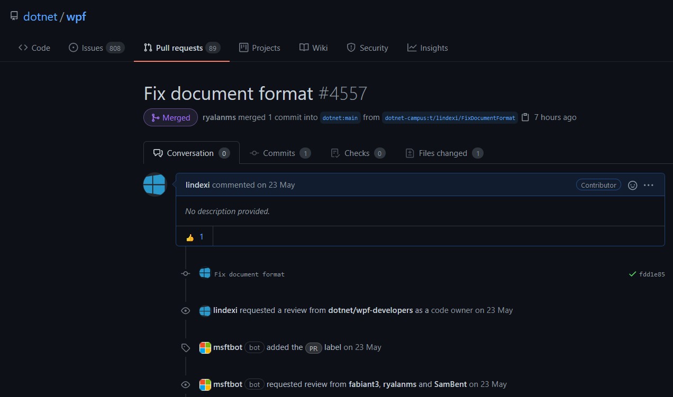
Task: Open the Security tab
Action: (367, 48)
